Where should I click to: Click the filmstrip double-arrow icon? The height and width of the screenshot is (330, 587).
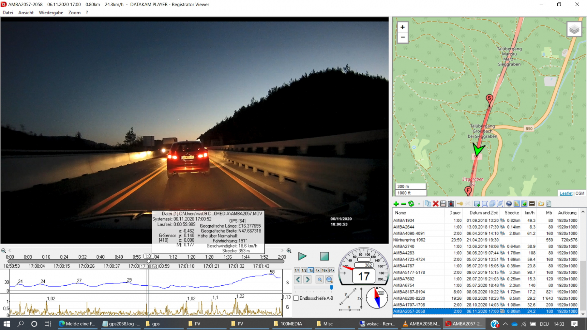532,204
